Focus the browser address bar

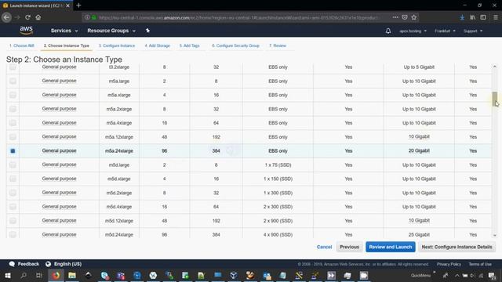point(238,17)
